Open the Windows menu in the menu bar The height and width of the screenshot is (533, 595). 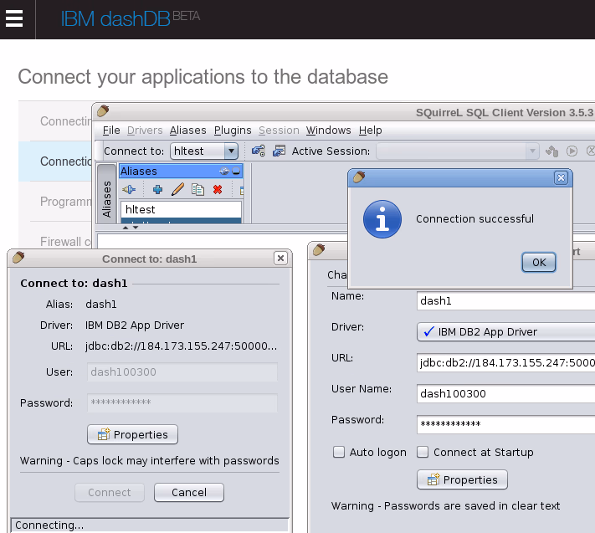(328, 131)
